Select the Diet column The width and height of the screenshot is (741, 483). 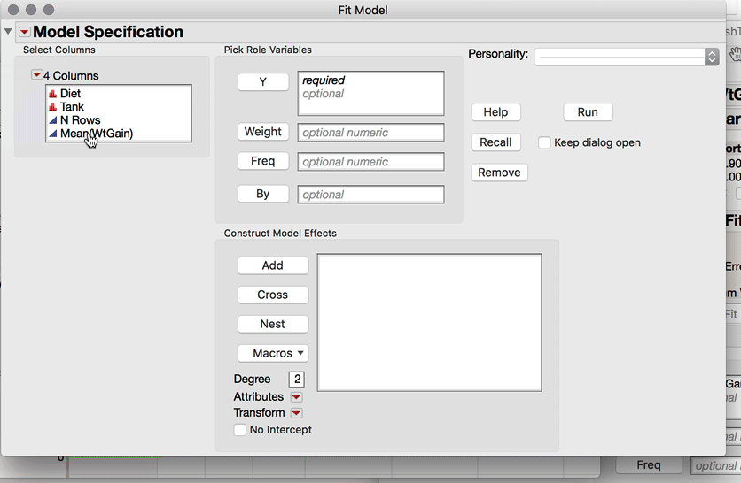70,94
